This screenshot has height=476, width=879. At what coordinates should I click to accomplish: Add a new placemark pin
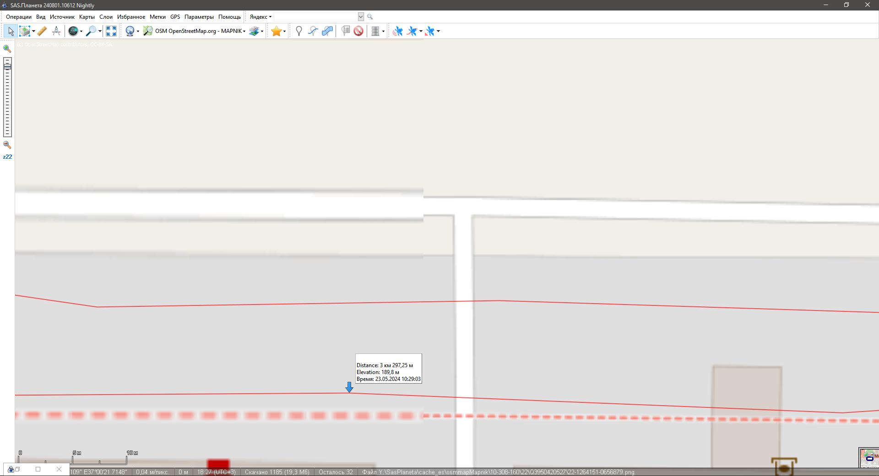pyautogui.click(x=299, y=31)
